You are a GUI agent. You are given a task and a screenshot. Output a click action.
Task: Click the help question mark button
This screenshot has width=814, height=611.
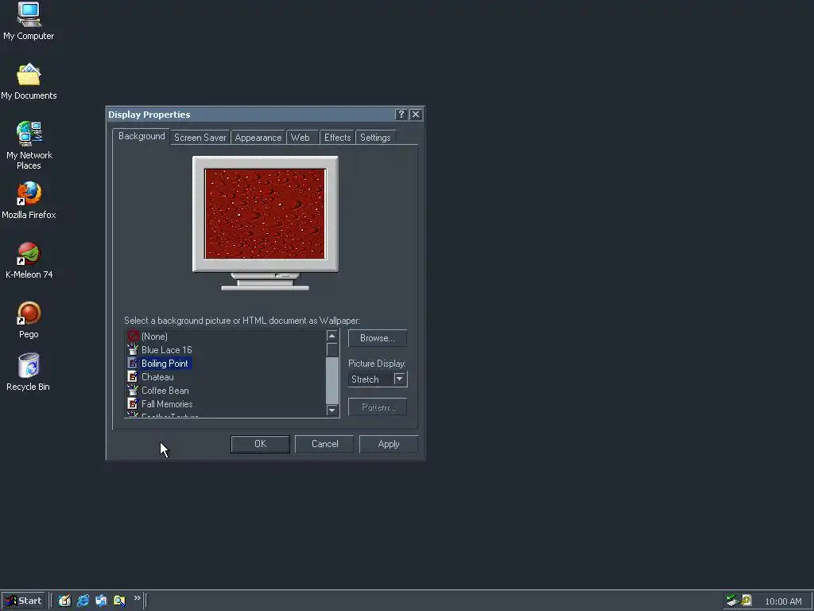pos(401,115)
